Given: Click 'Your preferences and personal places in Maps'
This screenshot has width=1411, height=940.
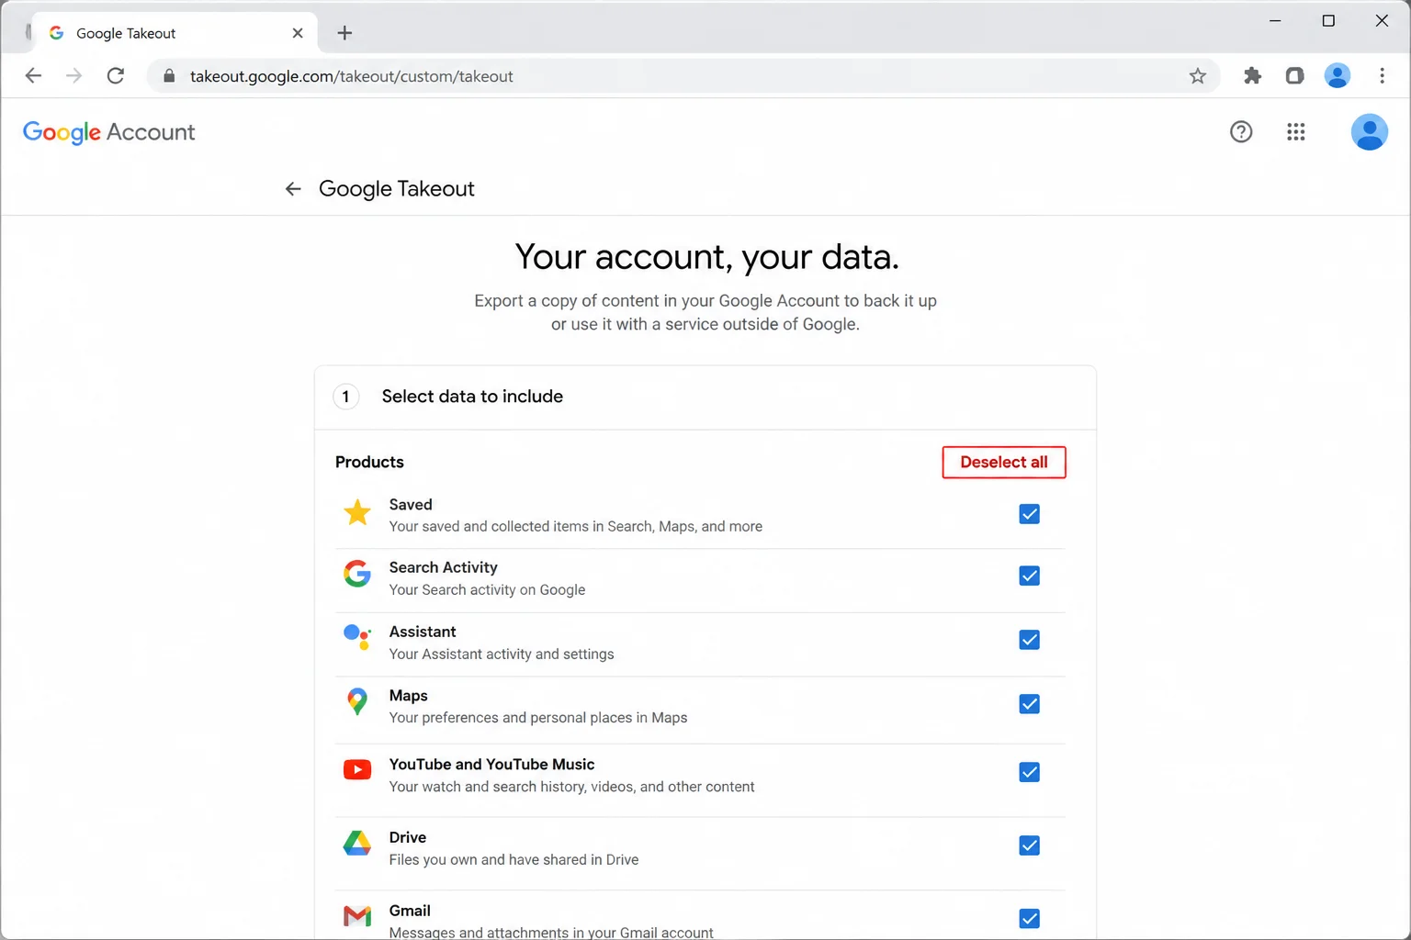Looking at the screenshot, I should (x=538, y=718).
